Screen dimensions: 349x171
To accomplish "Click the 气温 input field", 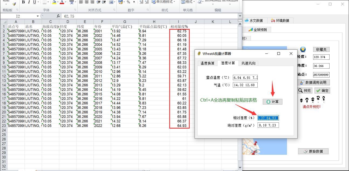I will tap(245, 85).
